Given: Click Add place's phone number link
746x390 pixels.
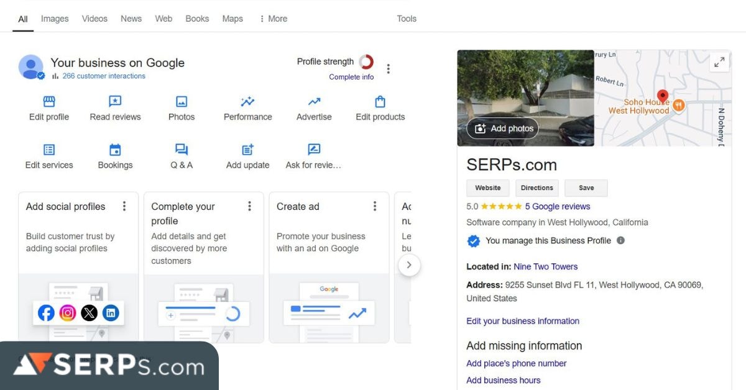Looking at the screenshot, I should pos(517,363).
